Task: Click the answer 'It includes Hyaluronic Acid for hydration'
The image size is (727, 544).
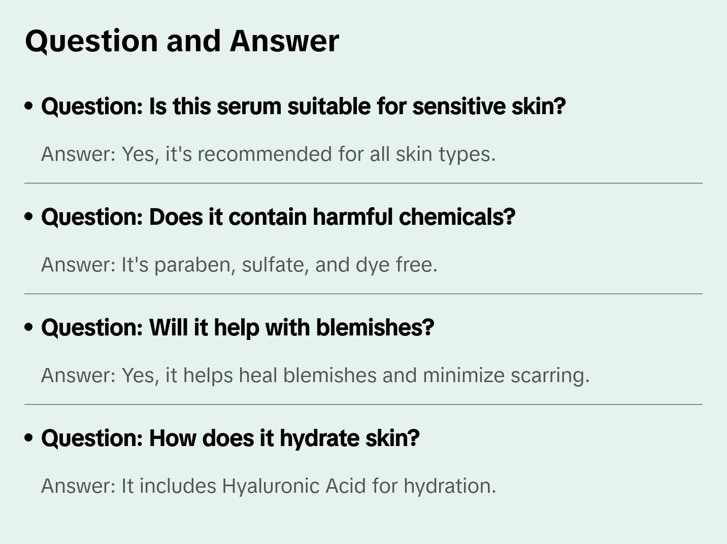Action: pos(268,486)
